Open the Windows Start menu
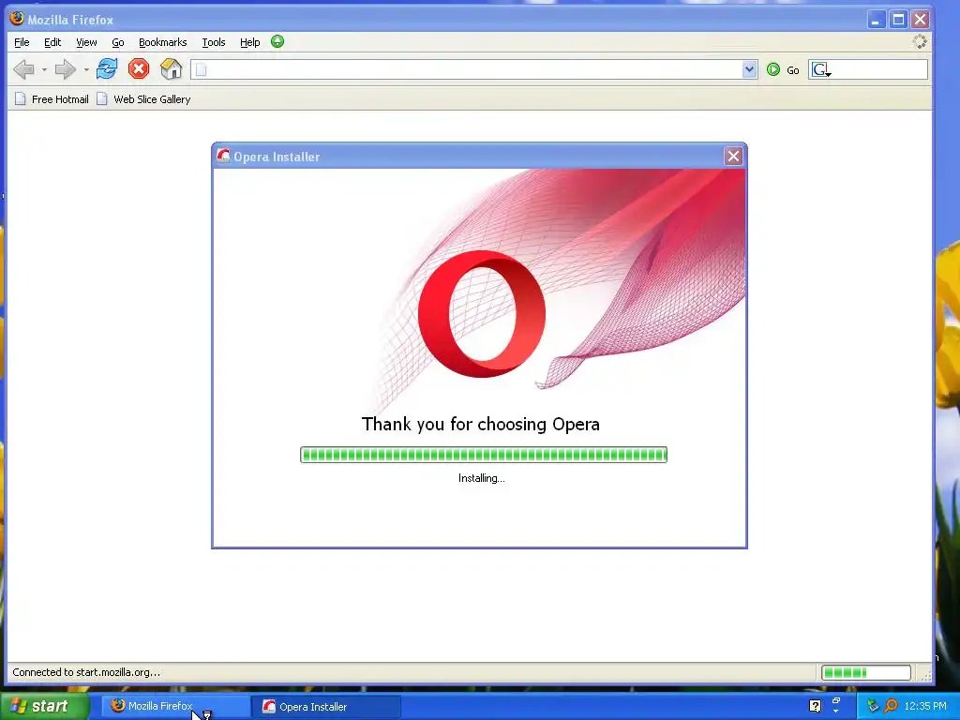Viewport: 960px width, 720px height. (45, 706)
